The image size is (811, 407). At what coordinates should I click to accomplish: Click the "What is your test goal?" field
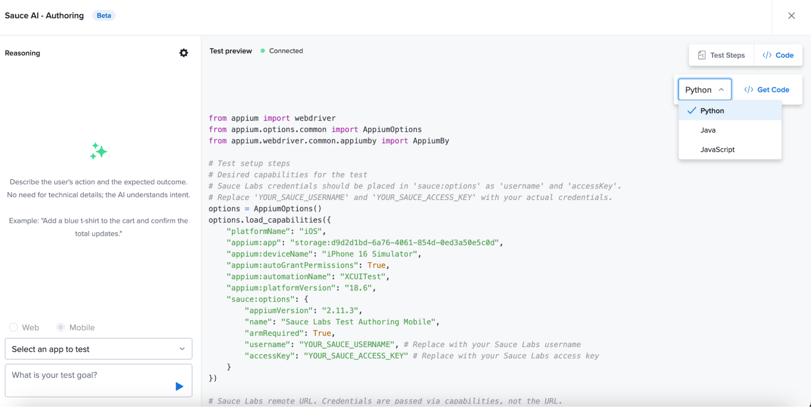pyautogui.click(x=81, y=375)
